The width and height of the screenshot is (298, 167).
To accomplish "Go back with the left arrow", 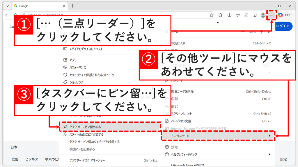I will coord(7,15).
